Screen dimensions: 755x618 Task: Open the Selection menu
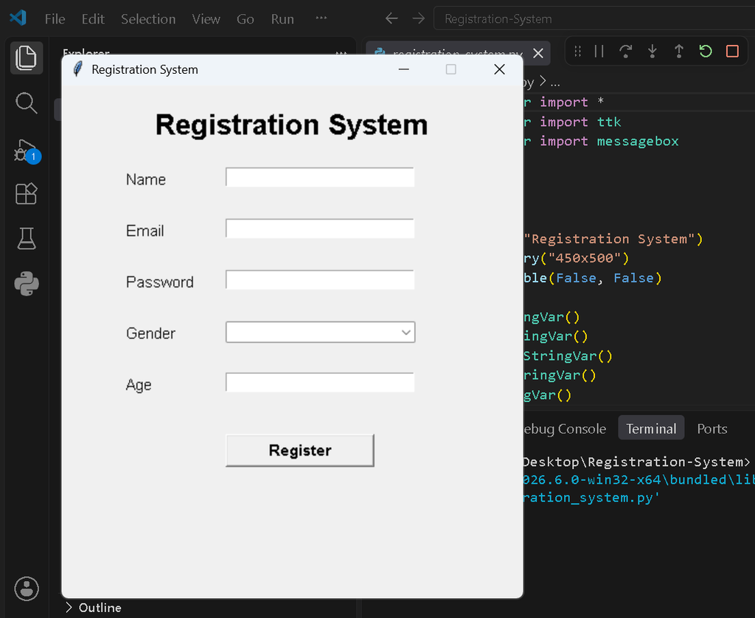tap(148, 18)
